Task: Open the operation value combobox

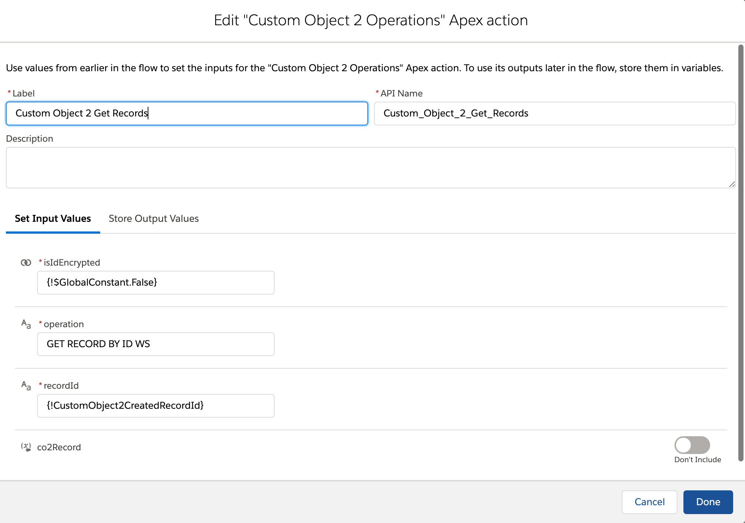Action: pyautogui.click(x=155, y=344)
